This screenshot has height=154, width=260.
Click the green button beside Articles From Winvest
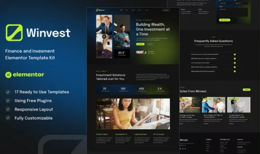point(246,90)
